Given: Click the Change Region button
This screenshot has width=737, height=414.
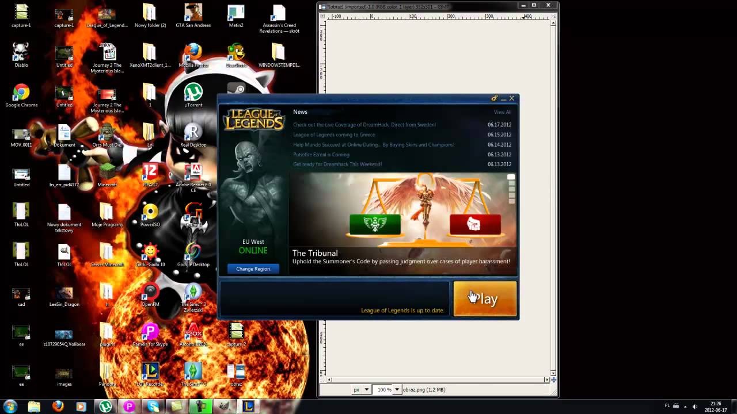Looking at the screenshot, I should coord(253,269).
